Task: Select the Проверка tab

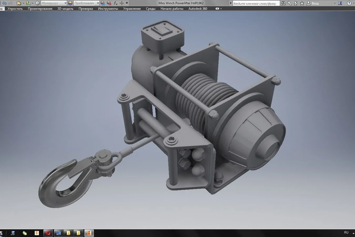Action: pos(85,9)
